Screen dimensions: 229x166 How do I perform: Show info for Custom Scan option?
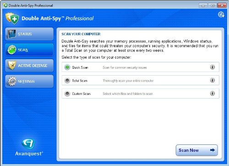[213, 93]
